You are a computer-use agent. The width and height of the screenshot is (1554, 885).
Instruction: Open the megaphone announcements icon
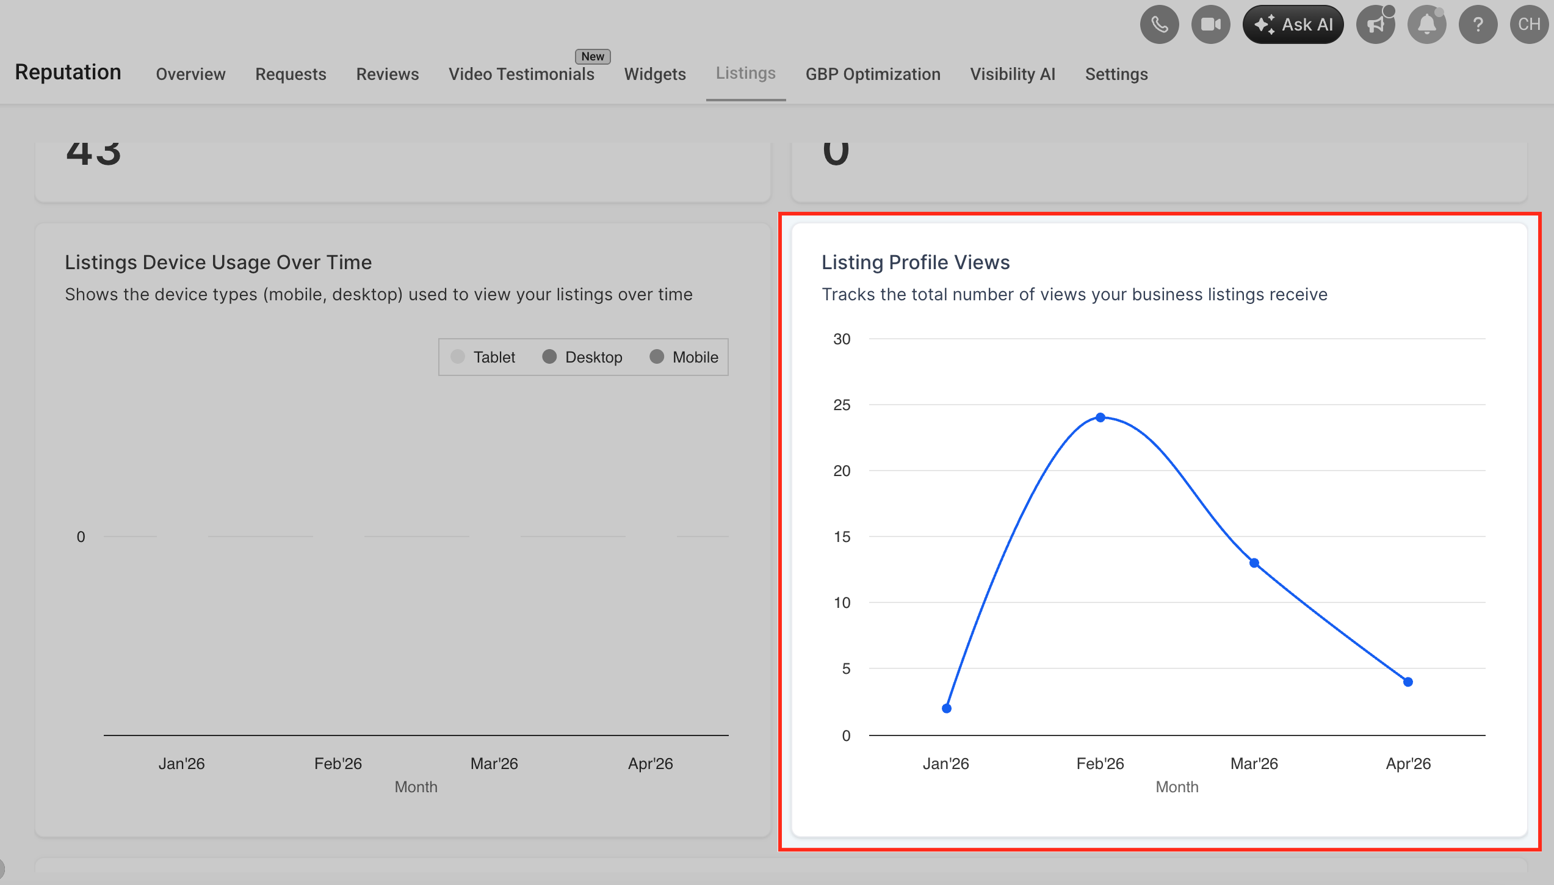pyautogui.click(x=1376, y=24)
